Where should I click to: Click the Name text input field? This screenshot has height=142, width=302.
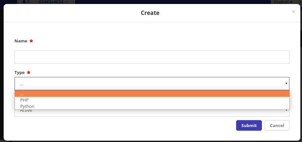(152, 57)
